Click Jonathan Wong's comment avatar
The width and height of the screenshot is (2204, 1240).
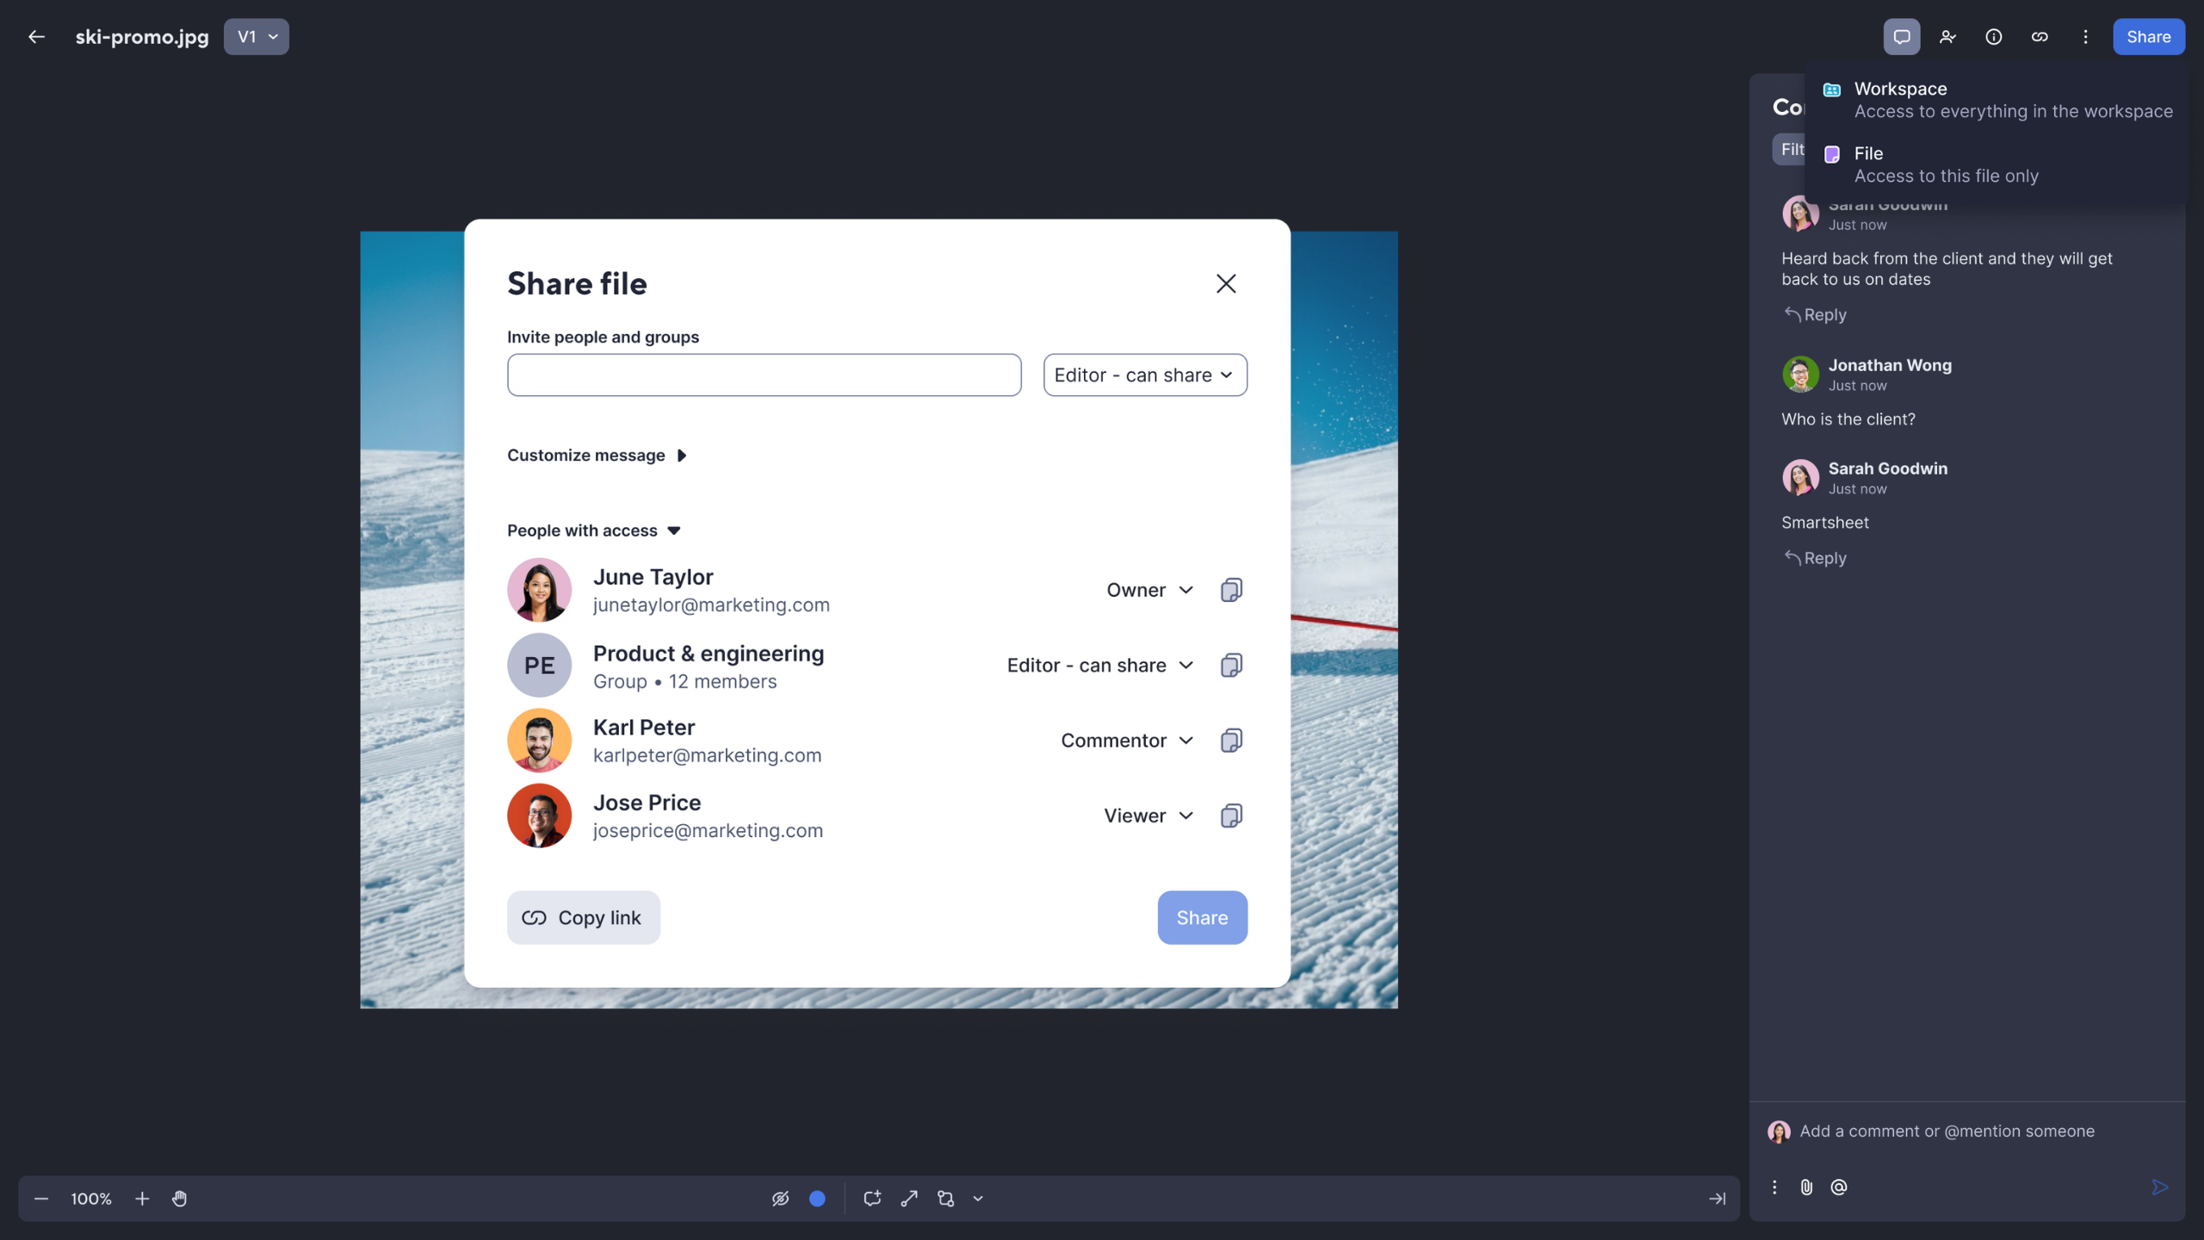point(1800,375)
